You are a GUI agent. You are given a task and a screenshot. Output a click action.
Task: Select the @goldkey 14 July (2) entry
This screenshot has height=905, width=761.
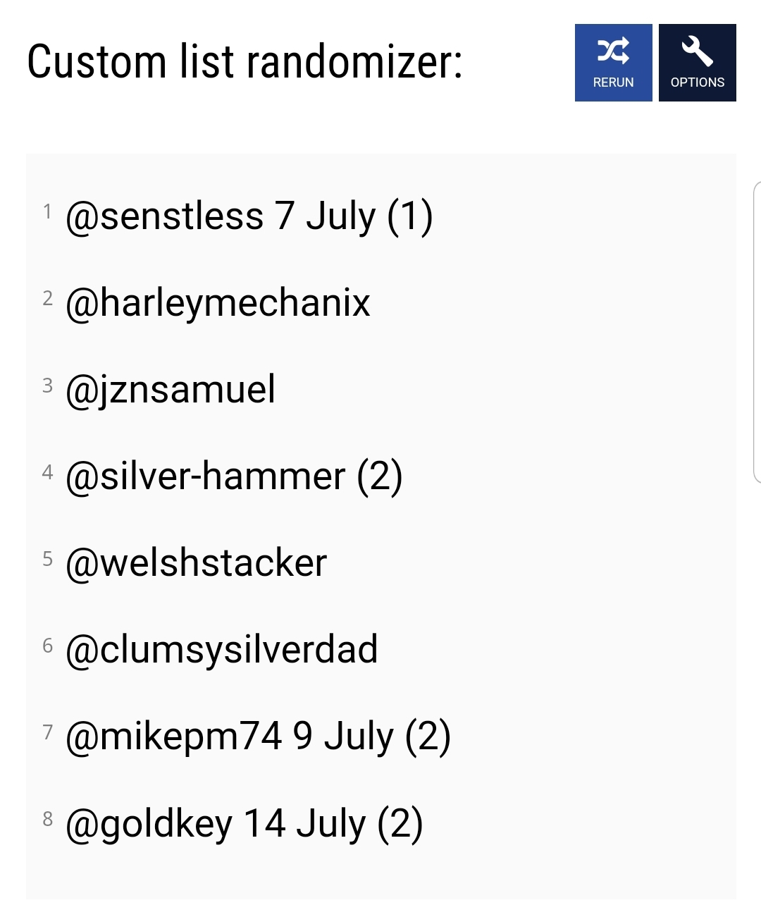tap(244, 824)
